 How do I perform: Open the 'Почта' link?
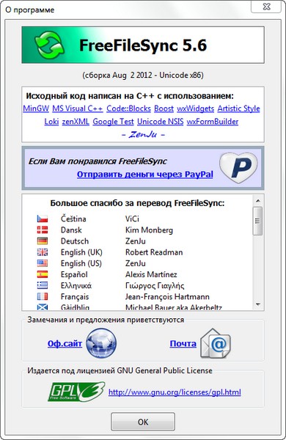click(183, 343)
